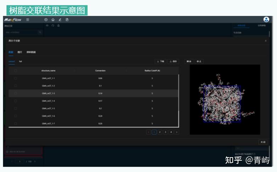Select structure name in the 0.17 row
Image resolution: width=277 pixels, height=172 pixels.
[x=48, y=101]
